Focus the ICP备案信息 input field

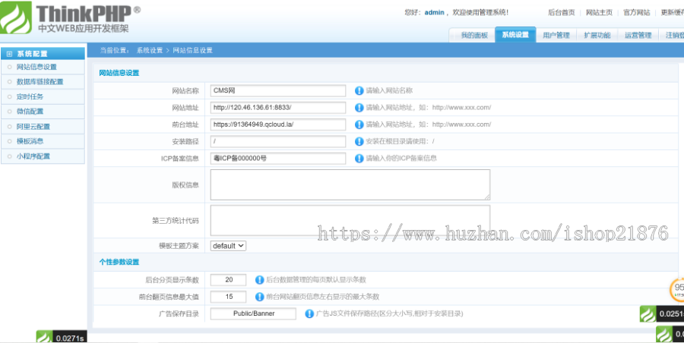(x=278, y=158)
